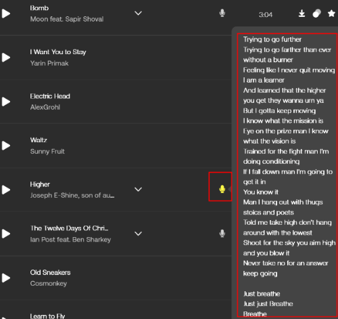Toggle the yellow lyrics microphone for Higher
The height and width of the screenshot is (319, 338).
[222, 189]
